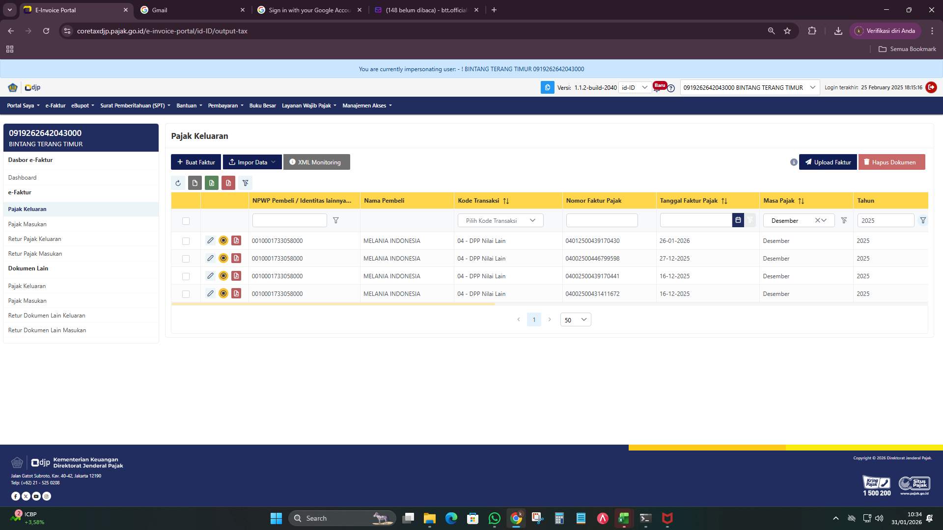This screenshot has height=530, width=943.
Task: Open WhatsApp from the taskbar
Action: click(x=494, y=518)
